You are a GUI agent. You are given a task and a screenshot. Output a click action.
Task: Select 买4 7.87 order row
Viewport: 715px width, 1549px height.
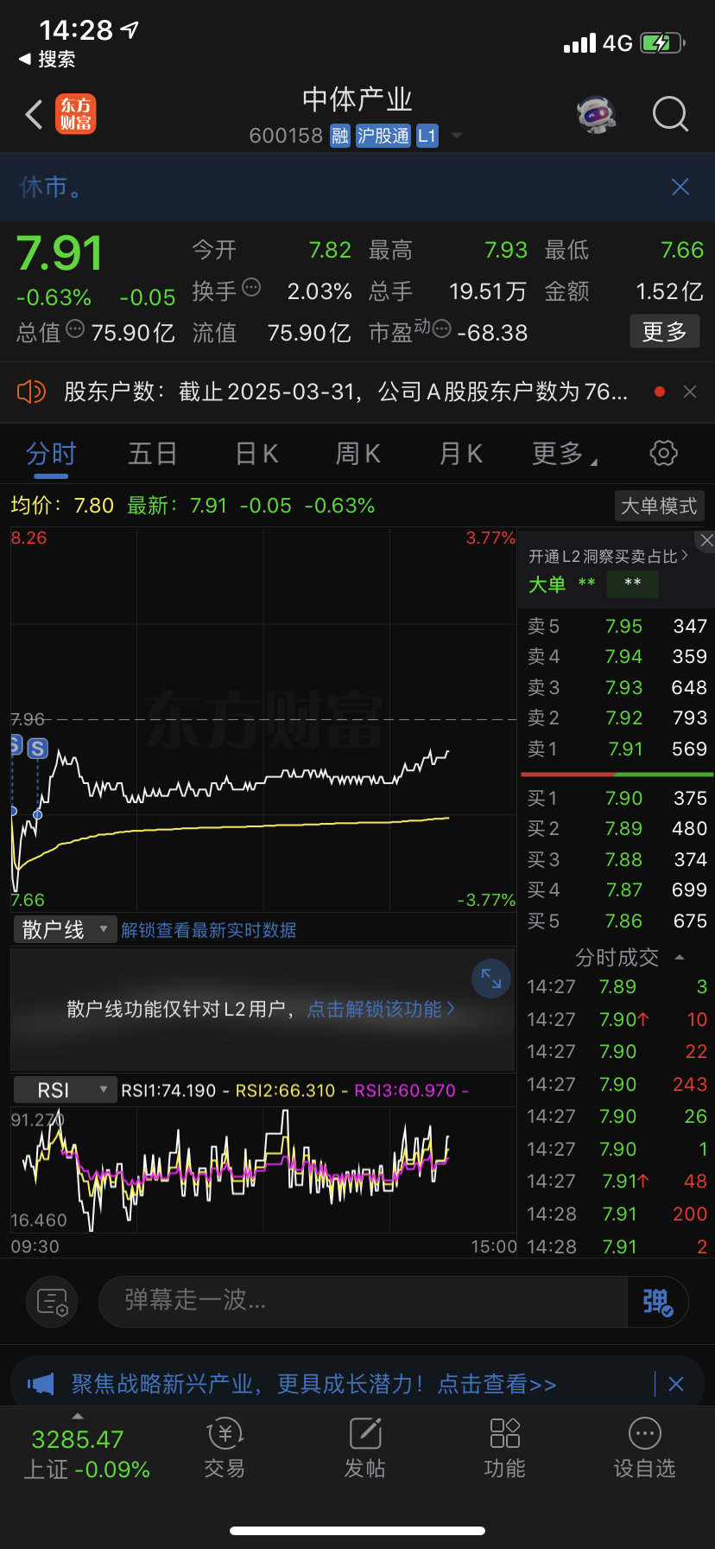click(x=617, y=889)
